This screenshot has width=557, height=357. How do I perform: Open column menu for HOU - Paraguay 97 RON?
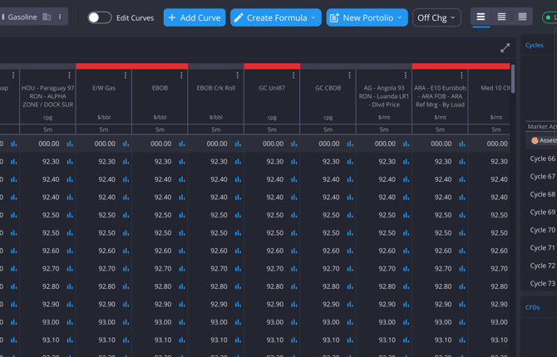pos(69,76)
